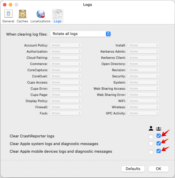Switch to the Localizations tab label

click(x=40, y=21)
